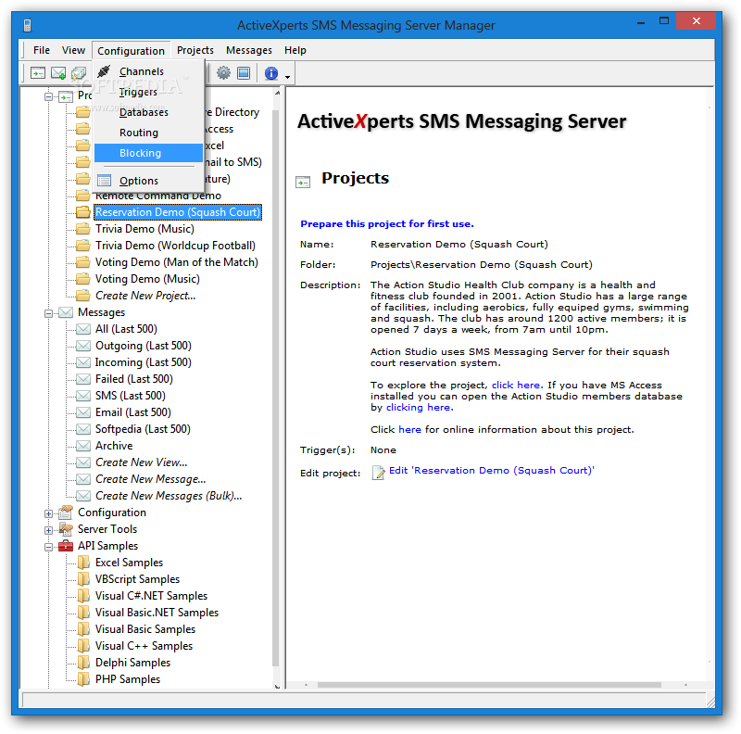Click the Messages root envelope icon

(66, 312)
